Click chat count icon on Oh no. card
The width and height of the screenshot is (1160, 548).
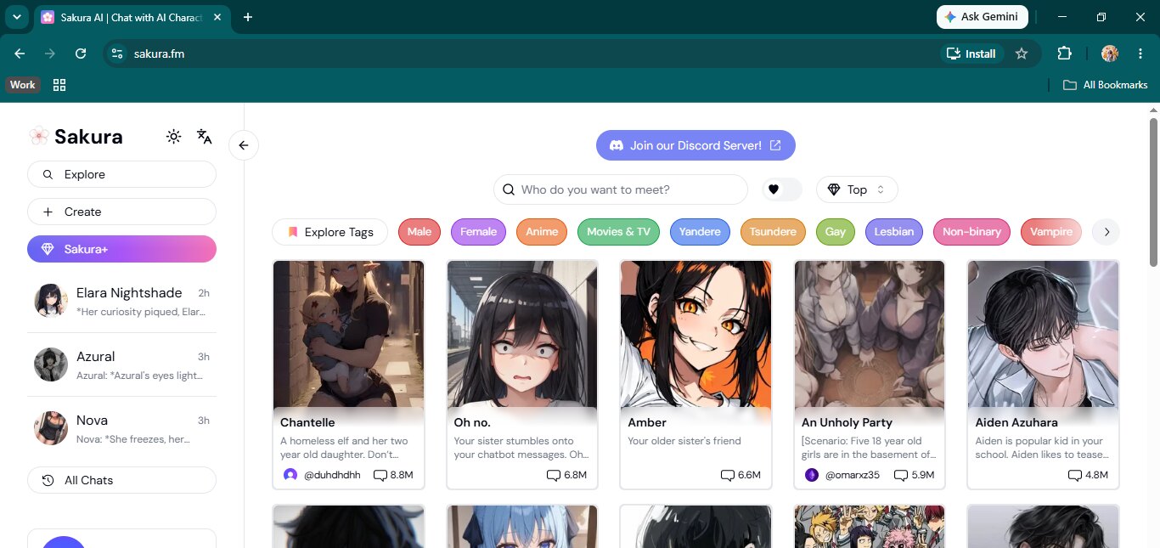[554, 475]
